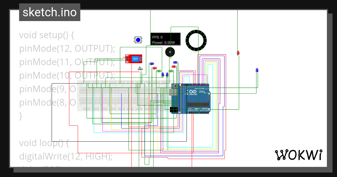This screenshot has width=337, height=177.
Task: Select the isolated blue LED at far right
Action: pos(257,70)
